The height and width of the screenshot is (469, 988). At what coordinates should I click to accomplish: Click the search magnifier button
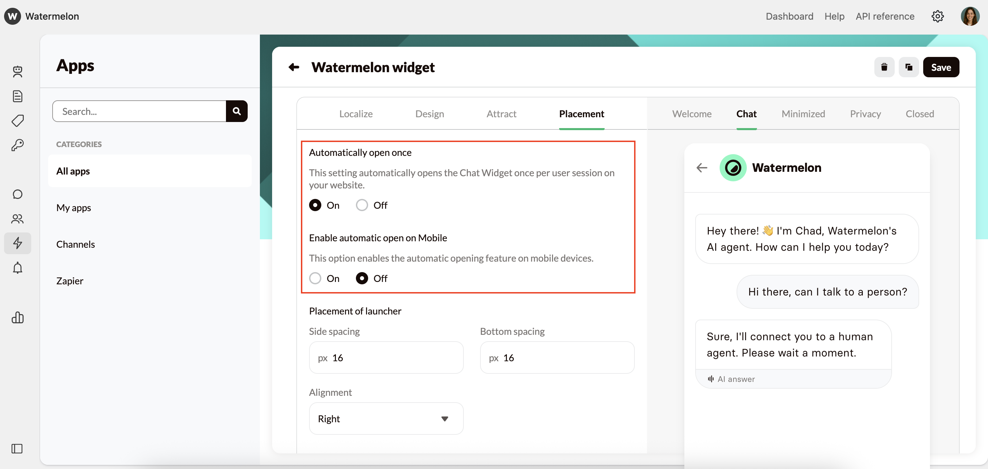point(236,111)
